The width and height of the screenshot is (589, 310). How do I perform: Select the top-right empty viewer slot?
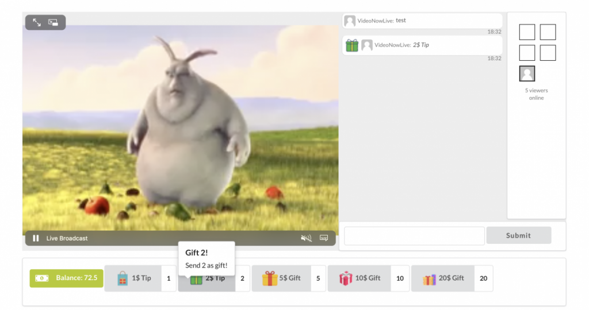point(548,32)
